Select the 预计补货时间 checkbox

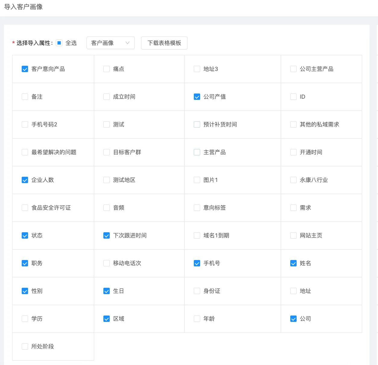click(x=197, y=125)
